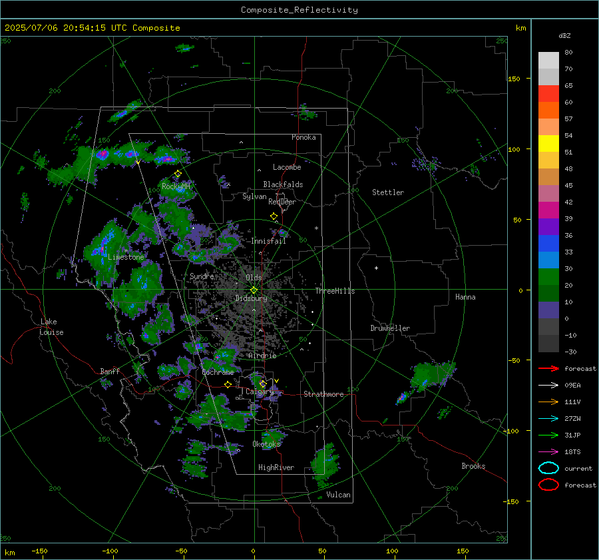Click the 39 dBZ magenta color swatch
599x560 pixels.
click(x=548, y=210)
